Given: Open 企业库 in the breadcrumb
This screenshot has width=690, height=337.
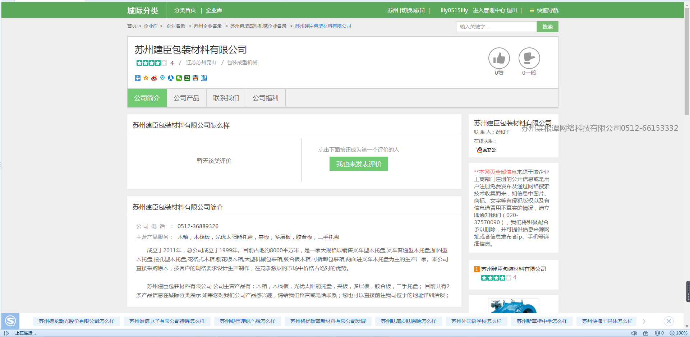Looking at the screenshot, I should tap(151, 26).
